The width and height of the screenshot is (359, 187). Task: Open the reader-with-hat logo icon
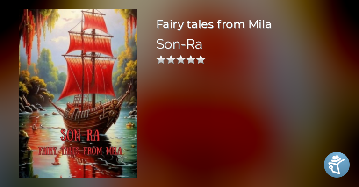tap(337, 165)
